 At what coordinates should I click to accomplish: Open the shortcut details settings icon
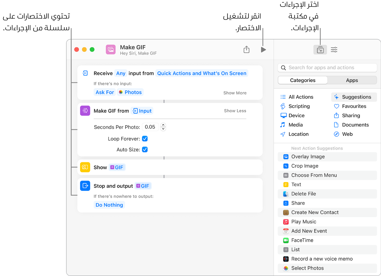point(334,50)
